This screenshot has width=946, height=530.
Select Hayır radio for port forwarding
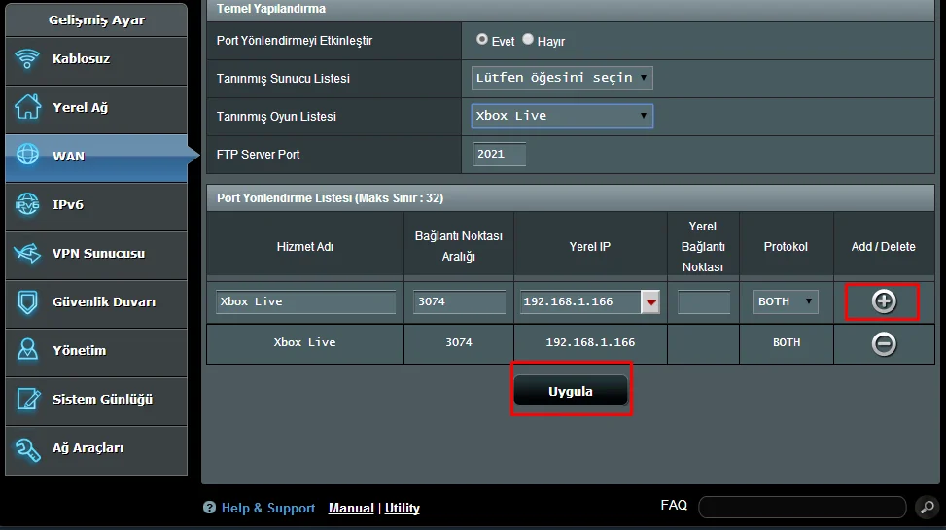pos(528,40)
